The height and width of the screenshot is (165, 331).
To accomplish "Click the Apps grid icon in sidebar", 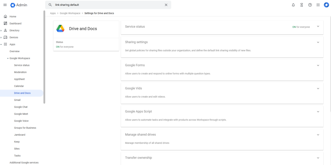I will pos(5,44).
